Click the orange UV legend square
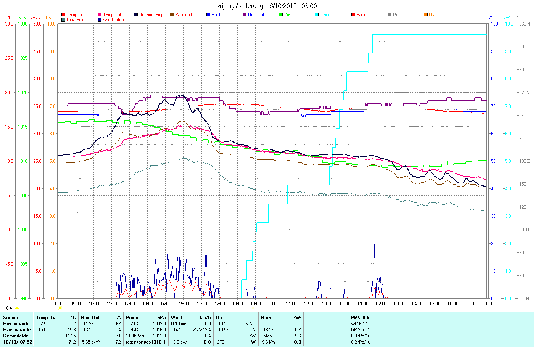This screenshot has height=347, width=534. [426, 14]
